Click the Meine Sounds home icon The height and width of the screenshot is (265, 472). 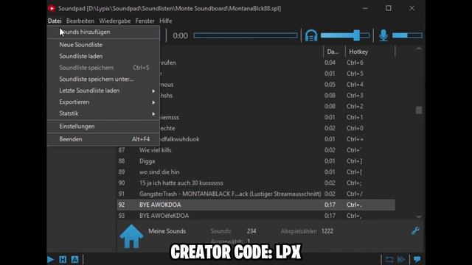click(131, 236)
